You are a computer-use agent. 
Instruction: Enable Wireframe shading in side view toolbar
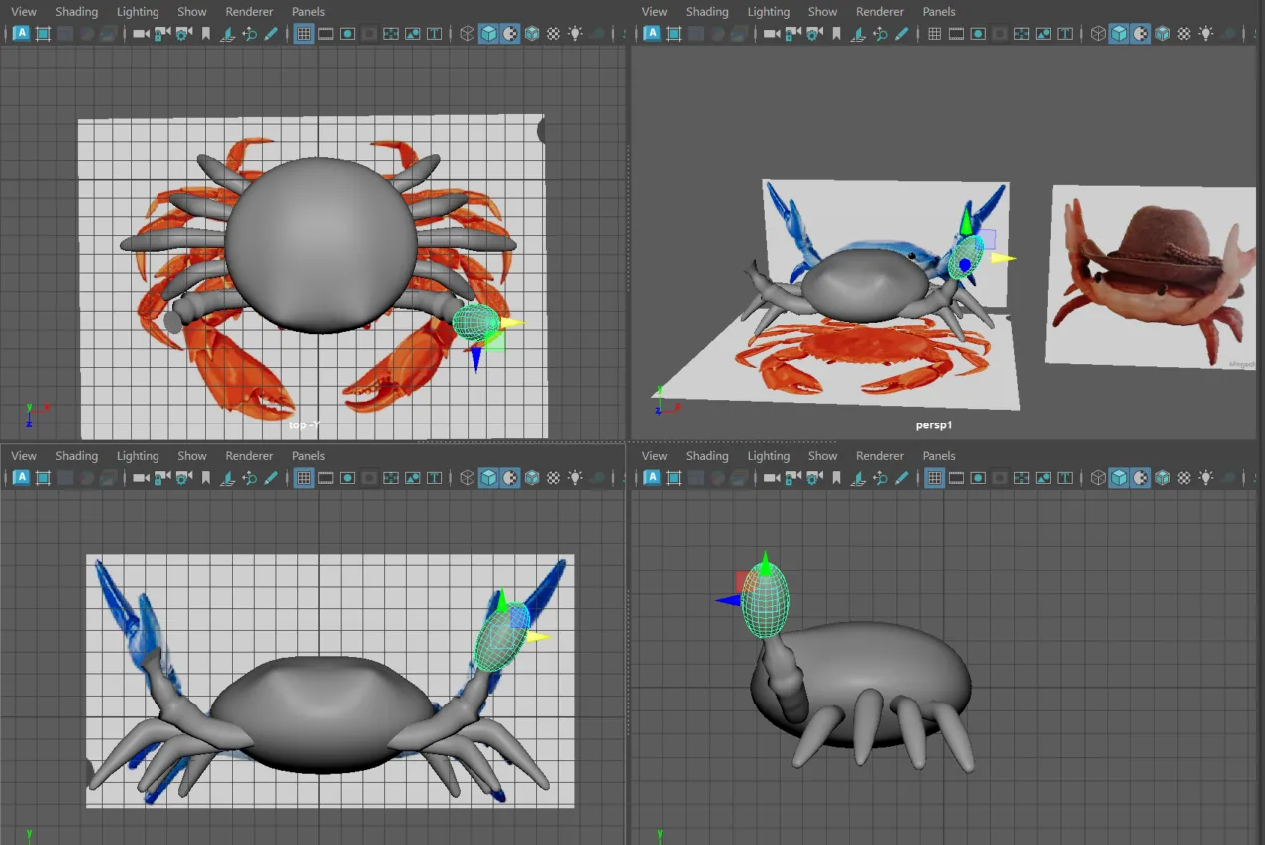pos(1098,478)
